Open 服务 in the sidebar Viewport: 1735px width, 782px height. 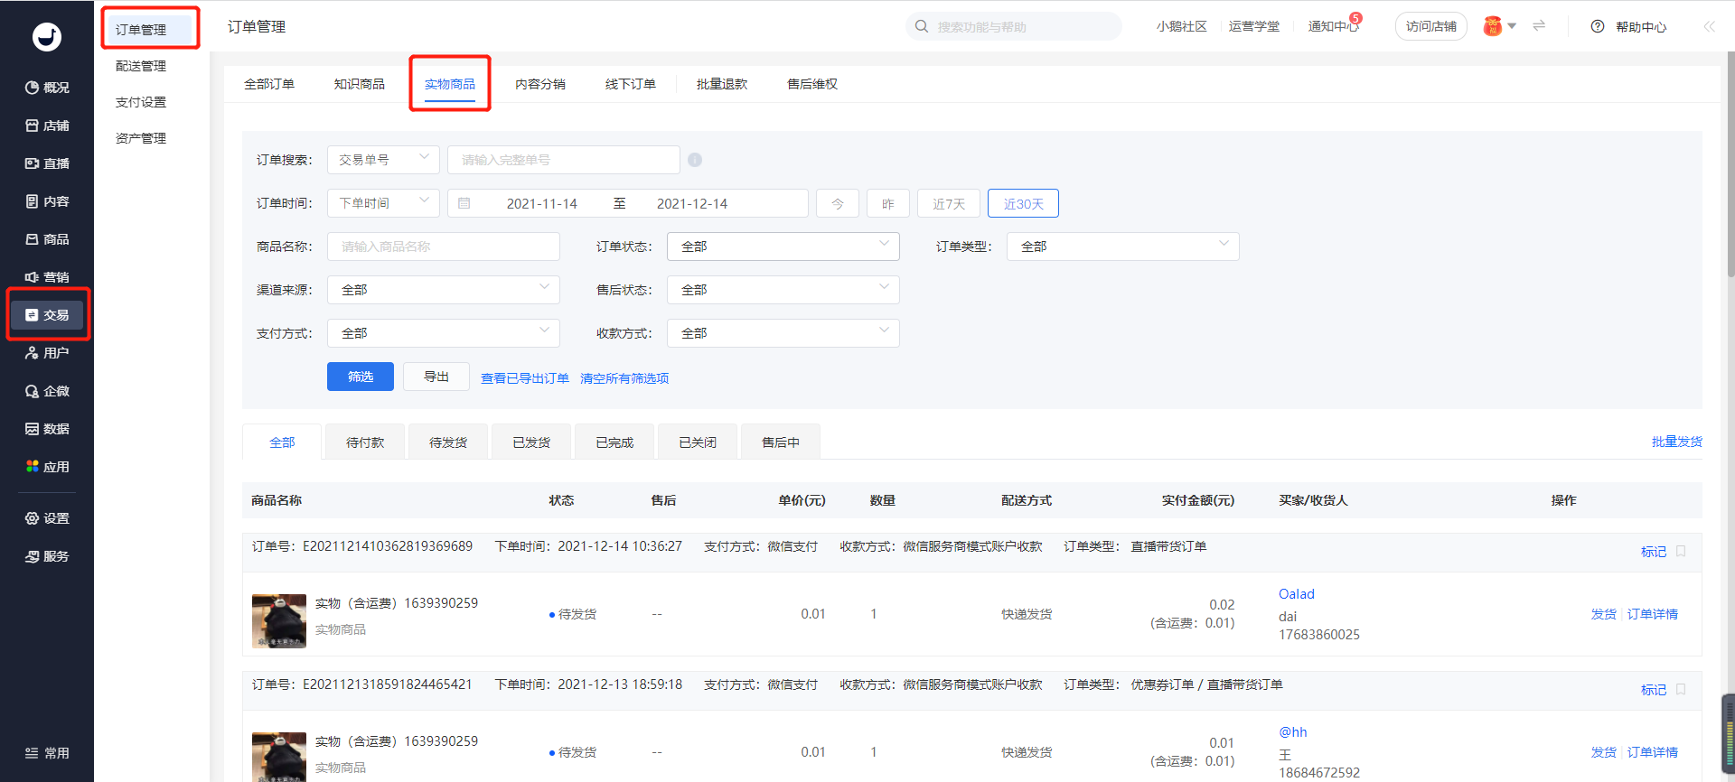(x=47, y=556)
